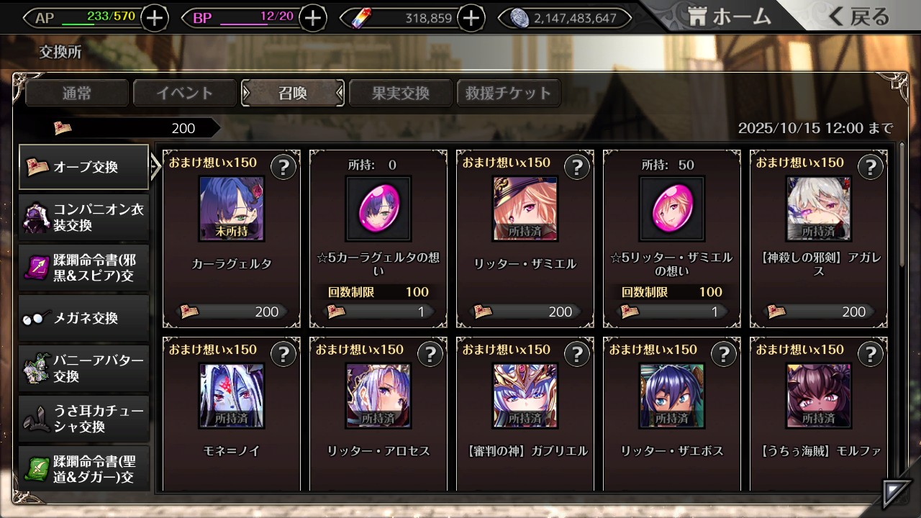The width and height of the screenshot is (921, 518).
Task: Show help for リッター・ザミエル card
Action: coord(577,168)
